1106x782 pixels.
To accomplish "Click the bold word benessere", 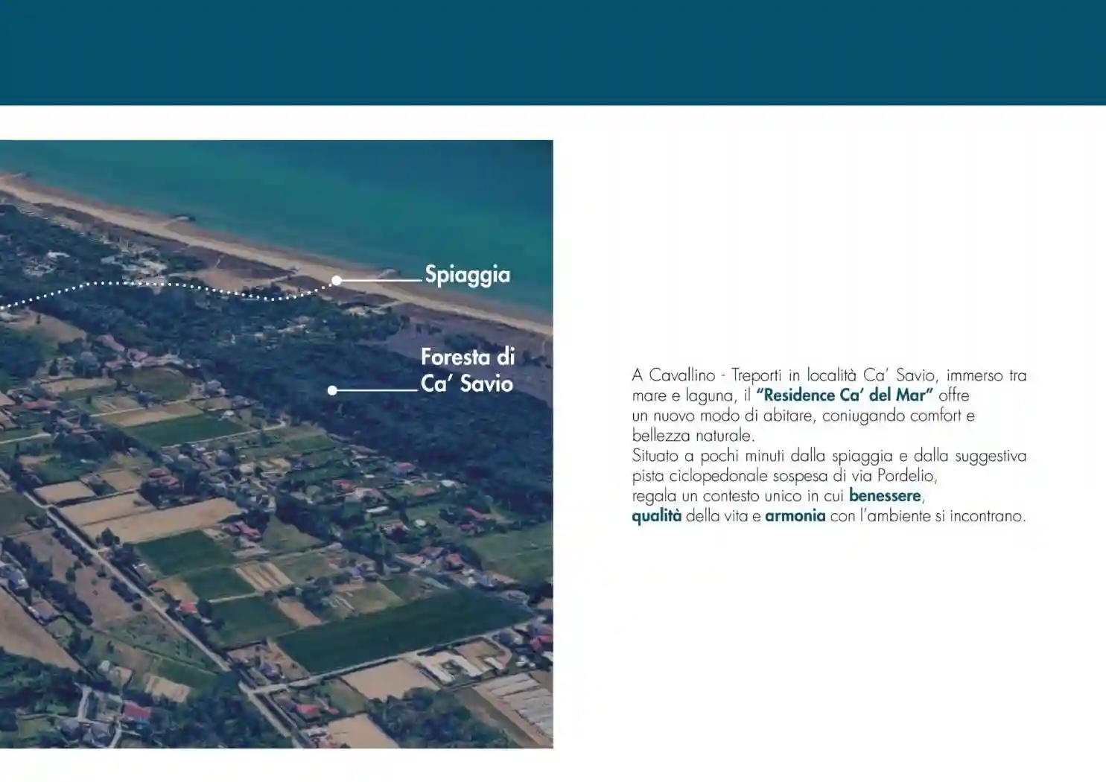I will click(885, 496).
